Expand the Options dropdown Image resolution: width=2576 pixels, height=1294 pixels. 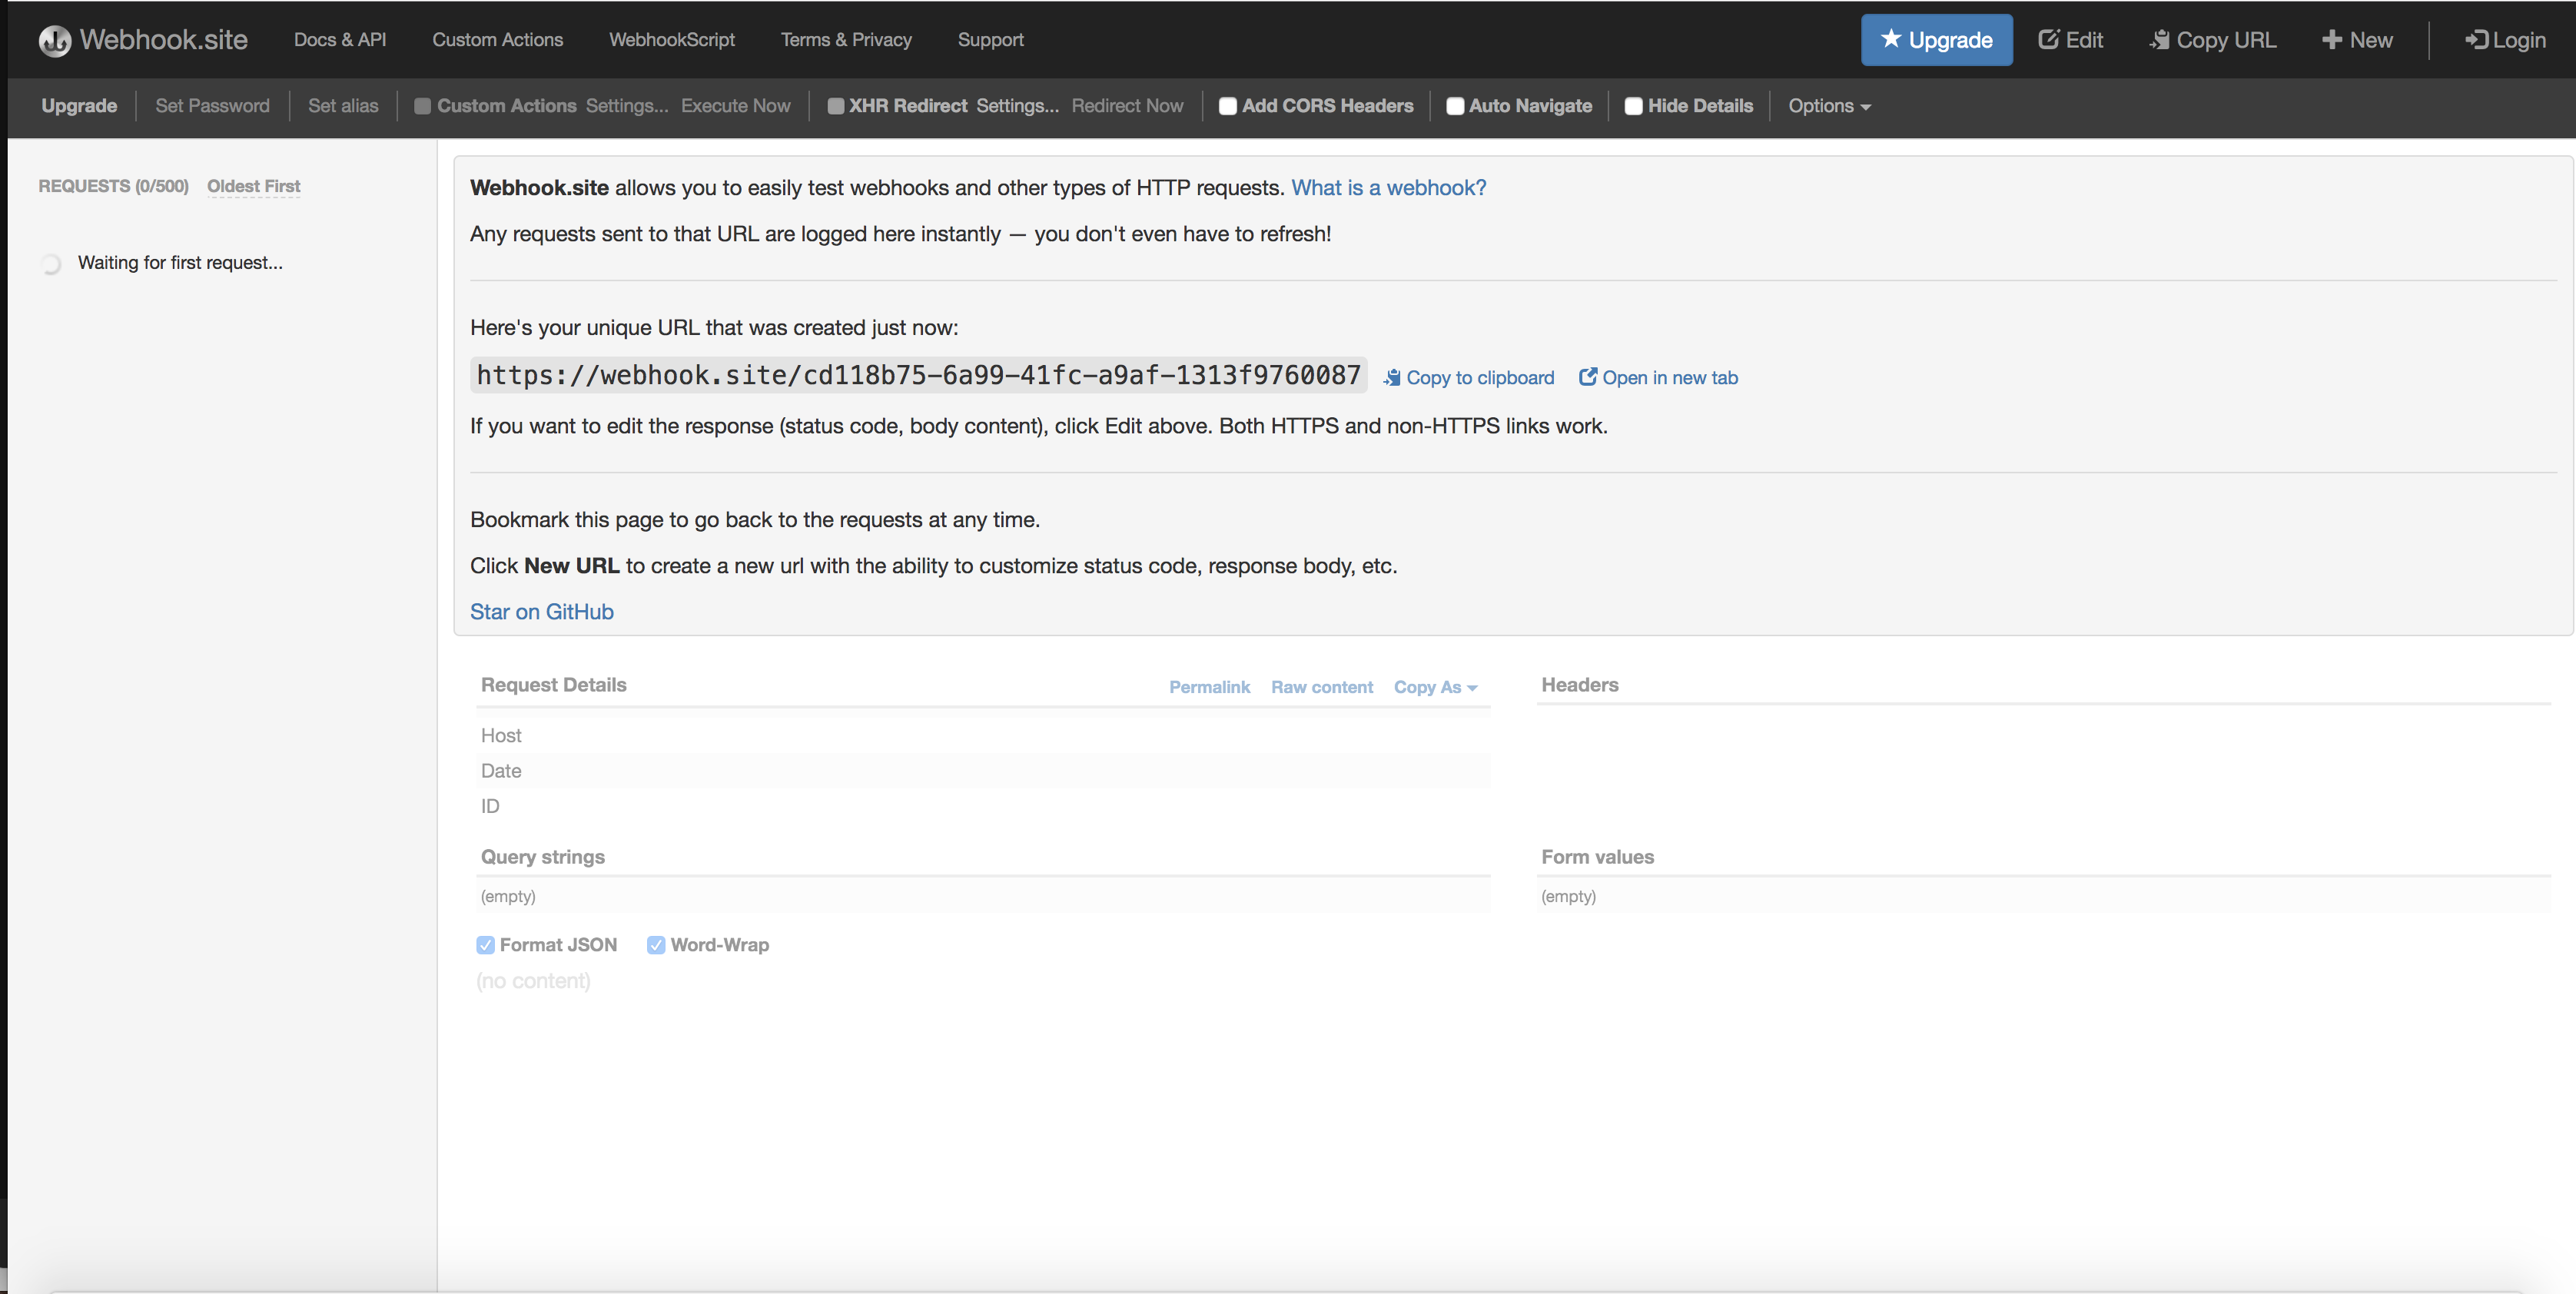1829,106
